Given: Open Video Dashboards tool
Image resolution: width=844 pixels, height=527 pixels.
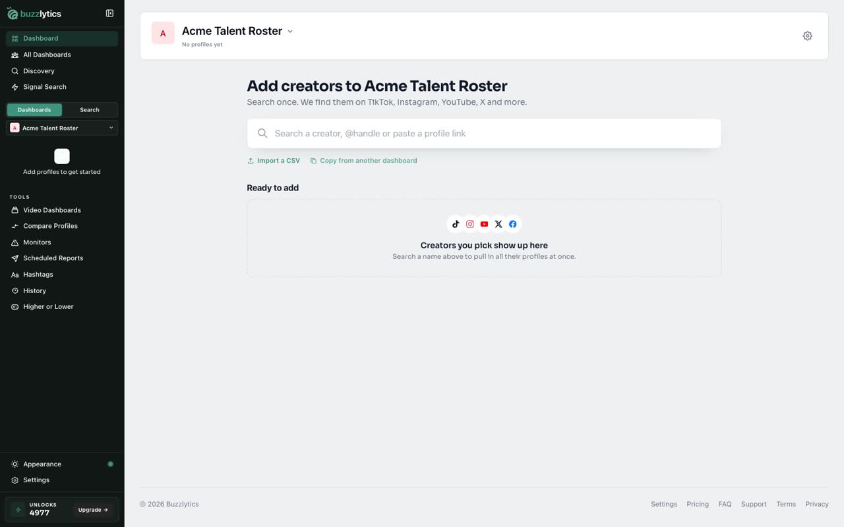Looking at the screenshot, I should point(62,210).
